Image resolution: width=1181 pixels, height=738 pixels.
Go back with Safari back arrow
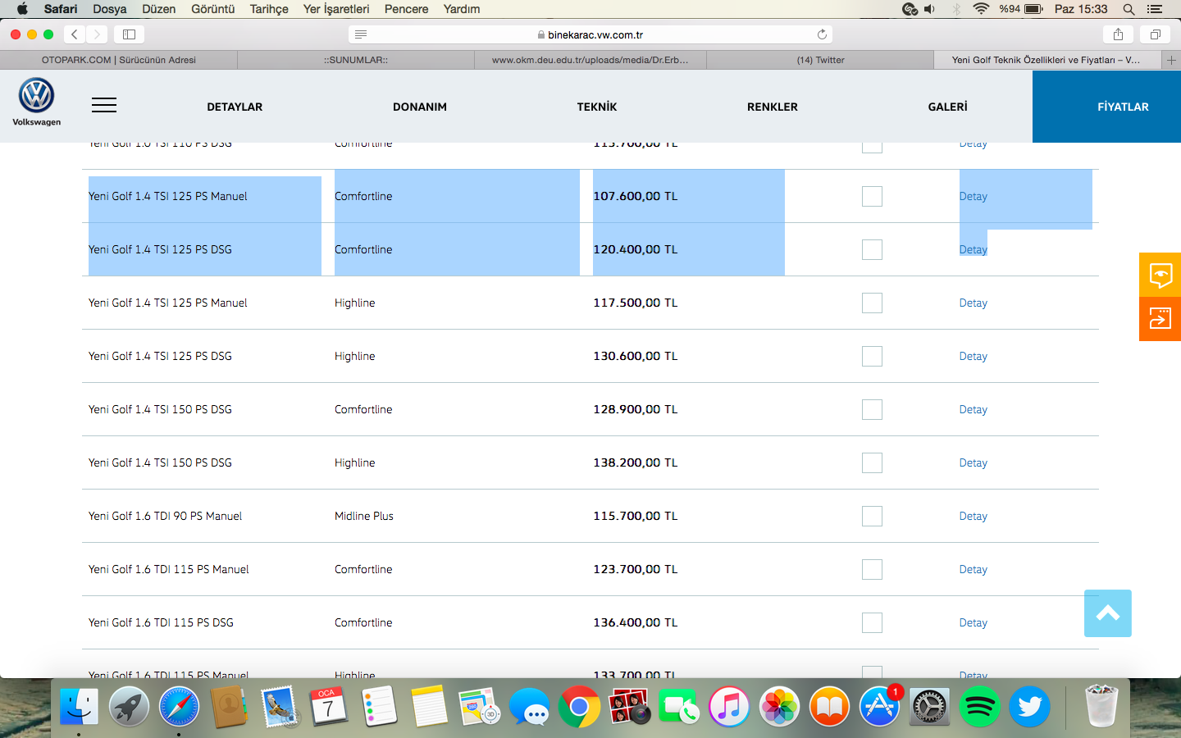(x=75, y=34)
